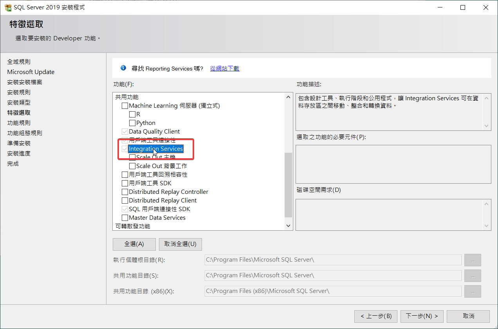Click the 全選(A) button
This screenshot has width=498, height=329.
[134, 244]
